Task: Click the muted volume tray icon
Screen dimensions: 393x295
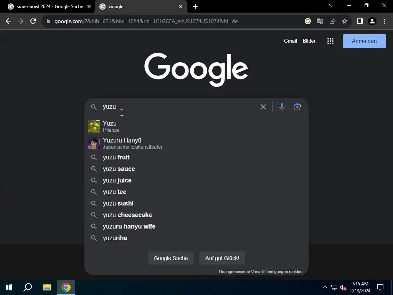Action: [x=343, y=287]
